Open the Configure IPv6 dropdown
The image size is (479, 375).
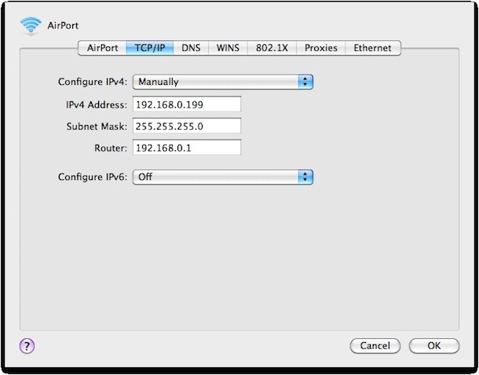(x=223, y=177)
